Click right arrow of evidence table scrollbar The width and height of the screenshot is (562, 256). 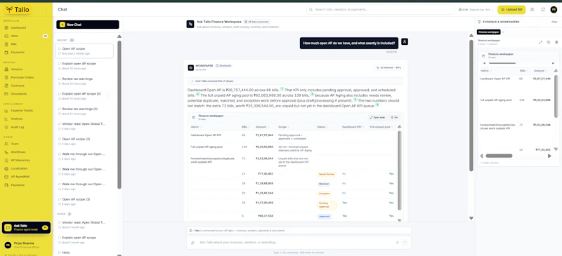[549, 156]
